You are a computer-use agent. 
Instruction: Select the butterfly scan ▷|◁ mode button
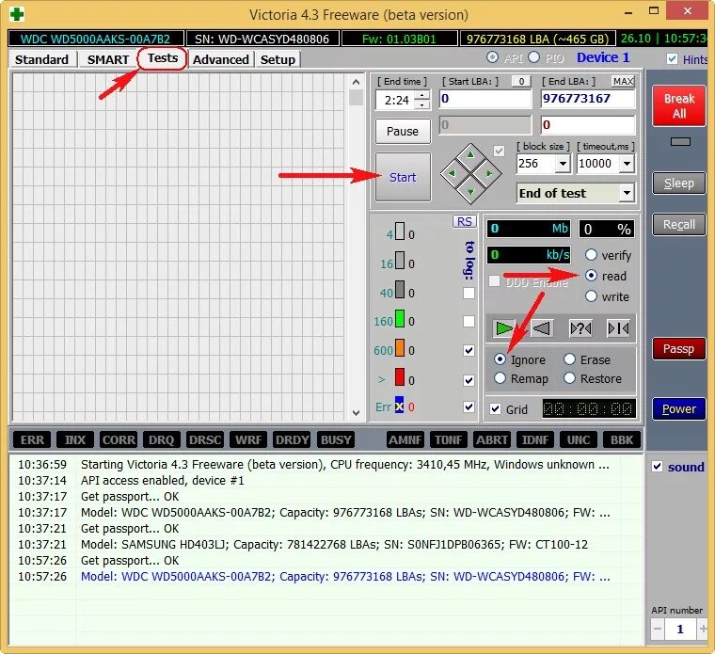click(x=618, y=327)
